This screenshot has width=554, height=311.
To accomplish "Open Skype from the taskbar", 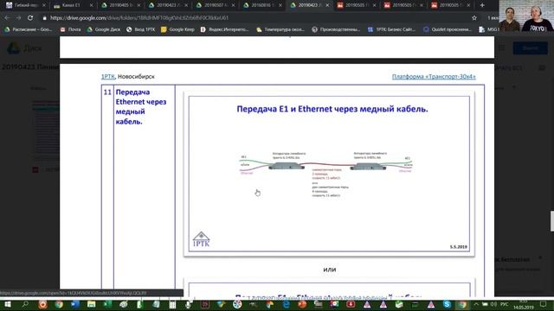I will (447, 304).
